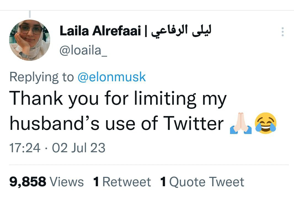Click the folded hands emoji
The width and height of the screenshot is (294, 197).
(x=240, y=123)
